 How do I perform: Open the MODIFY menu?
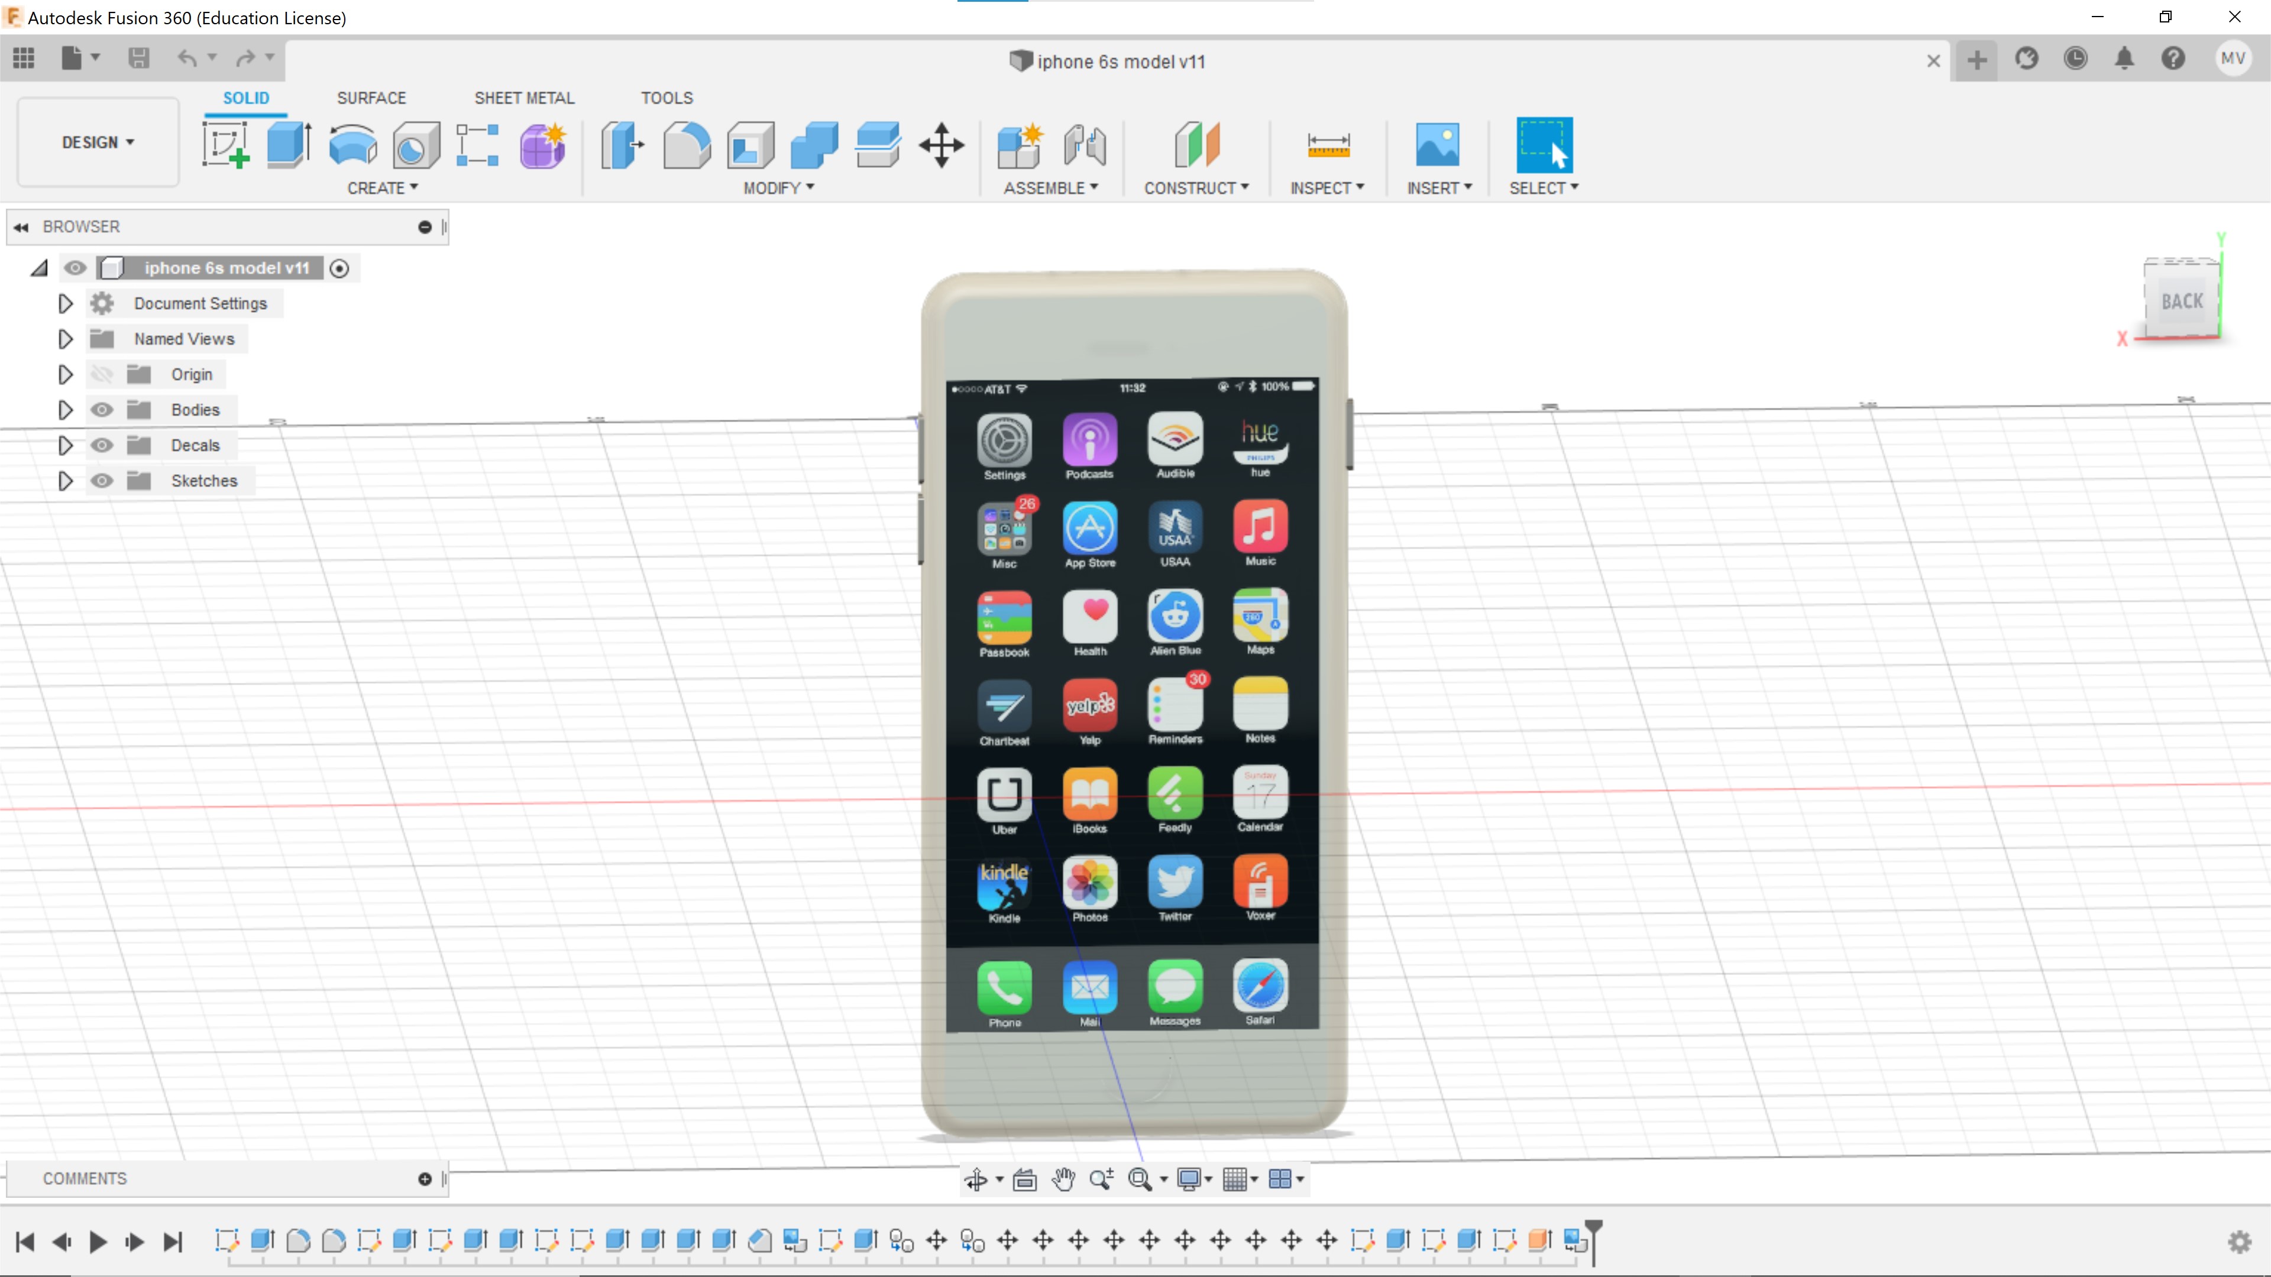(778, 188)
